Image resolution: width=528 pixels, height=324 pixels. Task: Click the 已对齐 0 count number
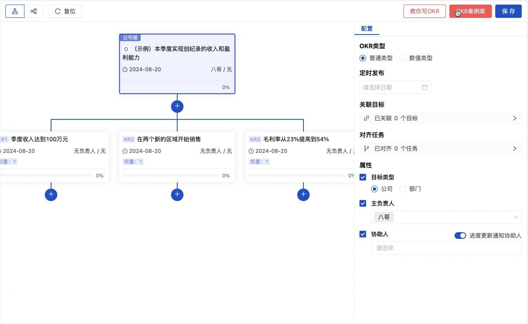point(396,149)
